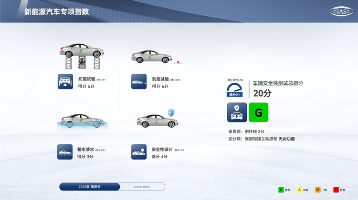358x200 pixels.
Task: Click the red P 较差 legend swatch
Action: pyautogui.click(x=336, y=190)
